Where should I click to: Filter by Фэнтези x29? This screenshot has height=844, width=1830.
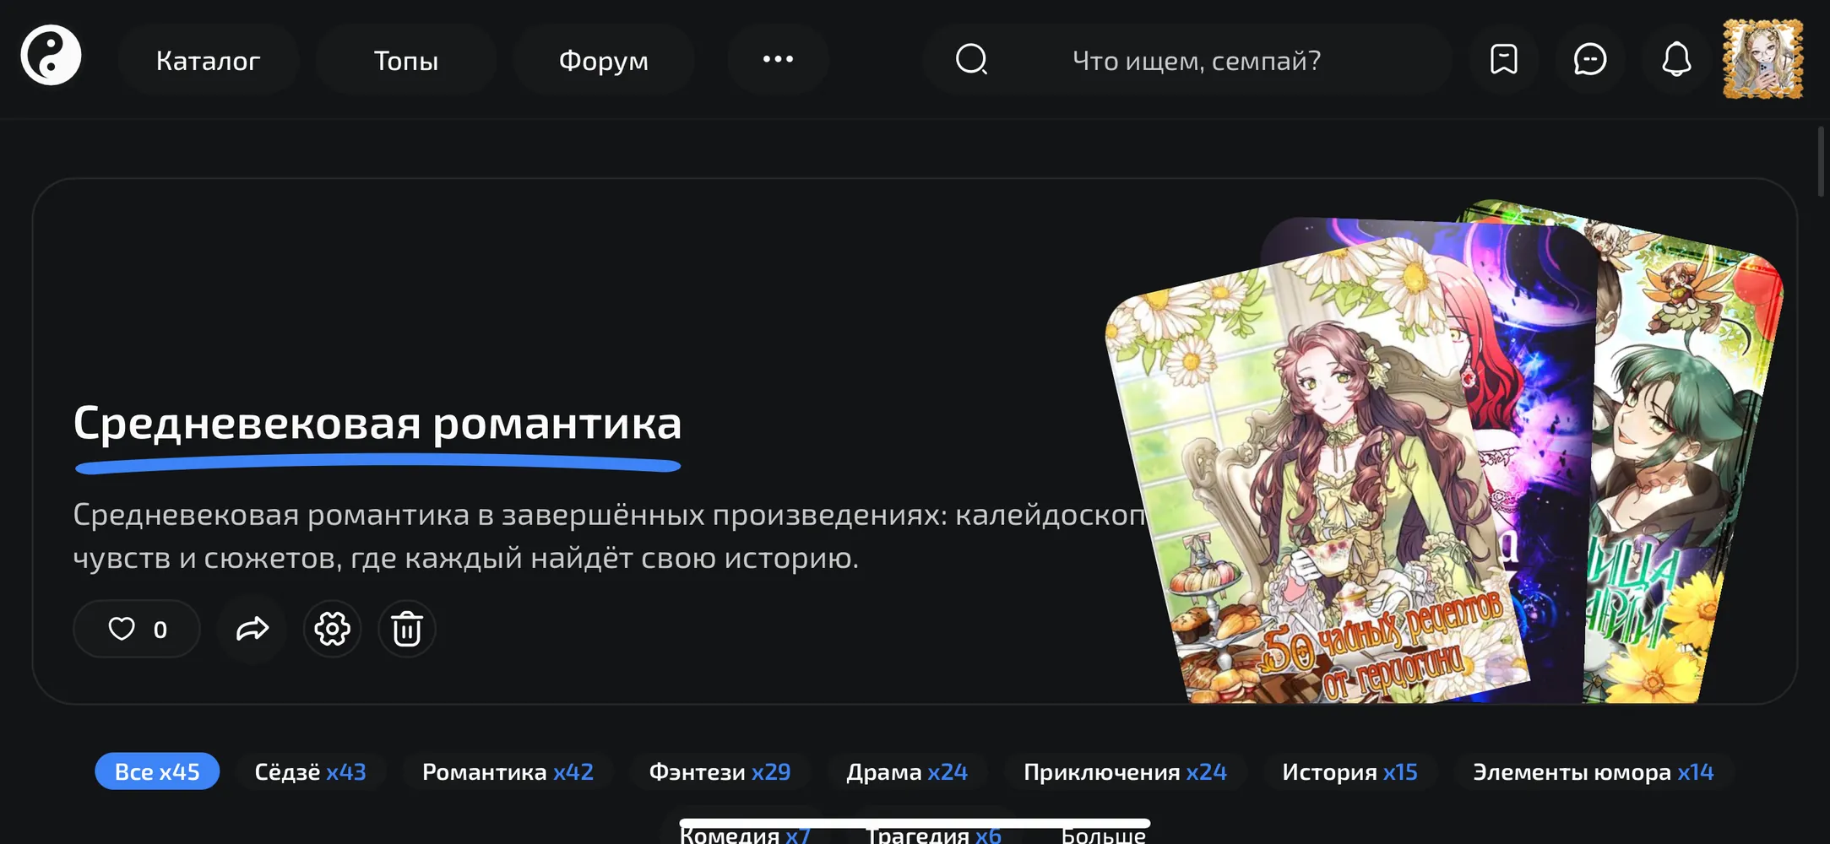(720, 771)
